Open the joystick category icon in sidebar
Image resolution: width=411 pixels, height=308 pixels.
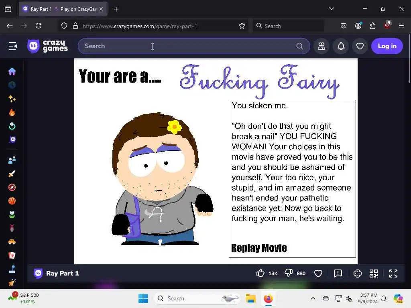(12, 269)
